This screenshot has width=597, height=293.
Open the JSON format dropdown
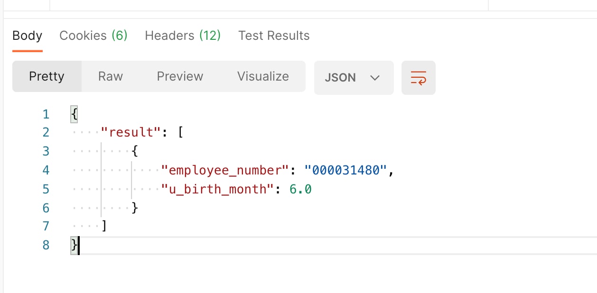click(354, 77)
